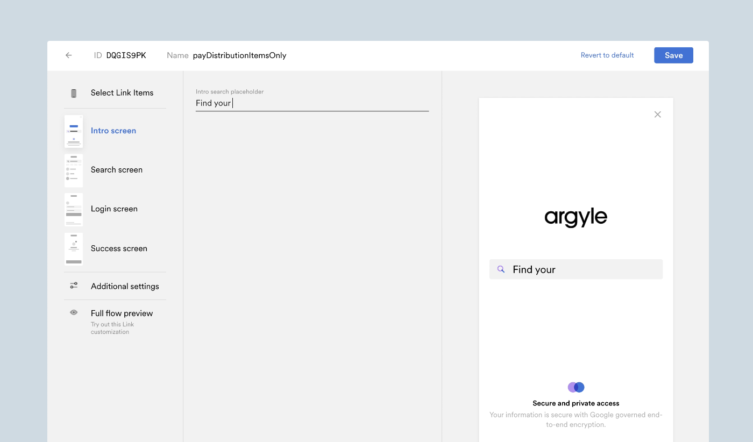Click the preview search bar Find your
Viewport: 753px width, 442px height.
click(576, 269)
